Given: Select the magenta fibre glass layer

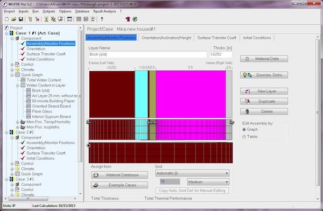Looking at the screenshot, I should coord(191,94).
